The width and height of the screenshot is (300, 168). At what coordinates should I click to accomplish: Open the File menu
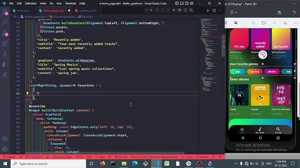(x=11, y=3)
